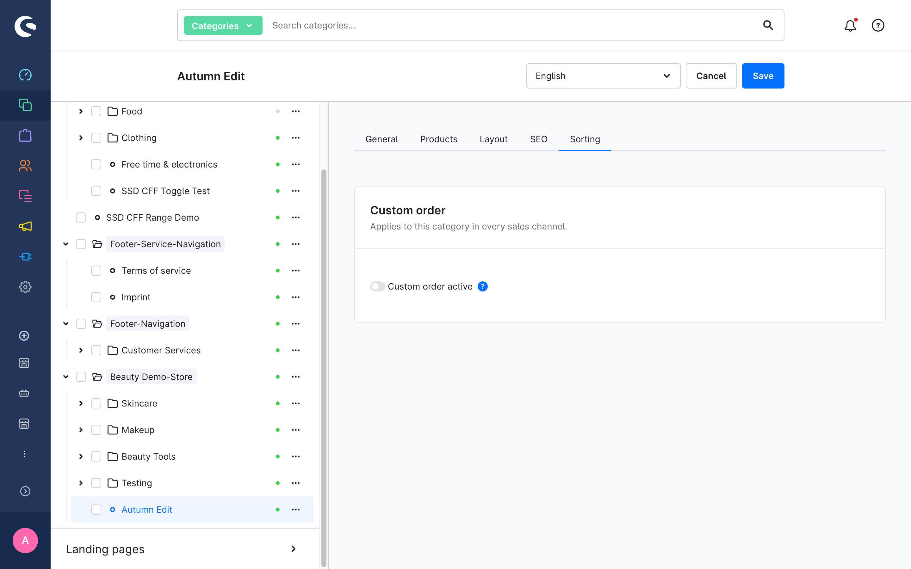Screen dimensions: 911x569
Task: Switch to the Products tab
Action: (x=438, y=139)
